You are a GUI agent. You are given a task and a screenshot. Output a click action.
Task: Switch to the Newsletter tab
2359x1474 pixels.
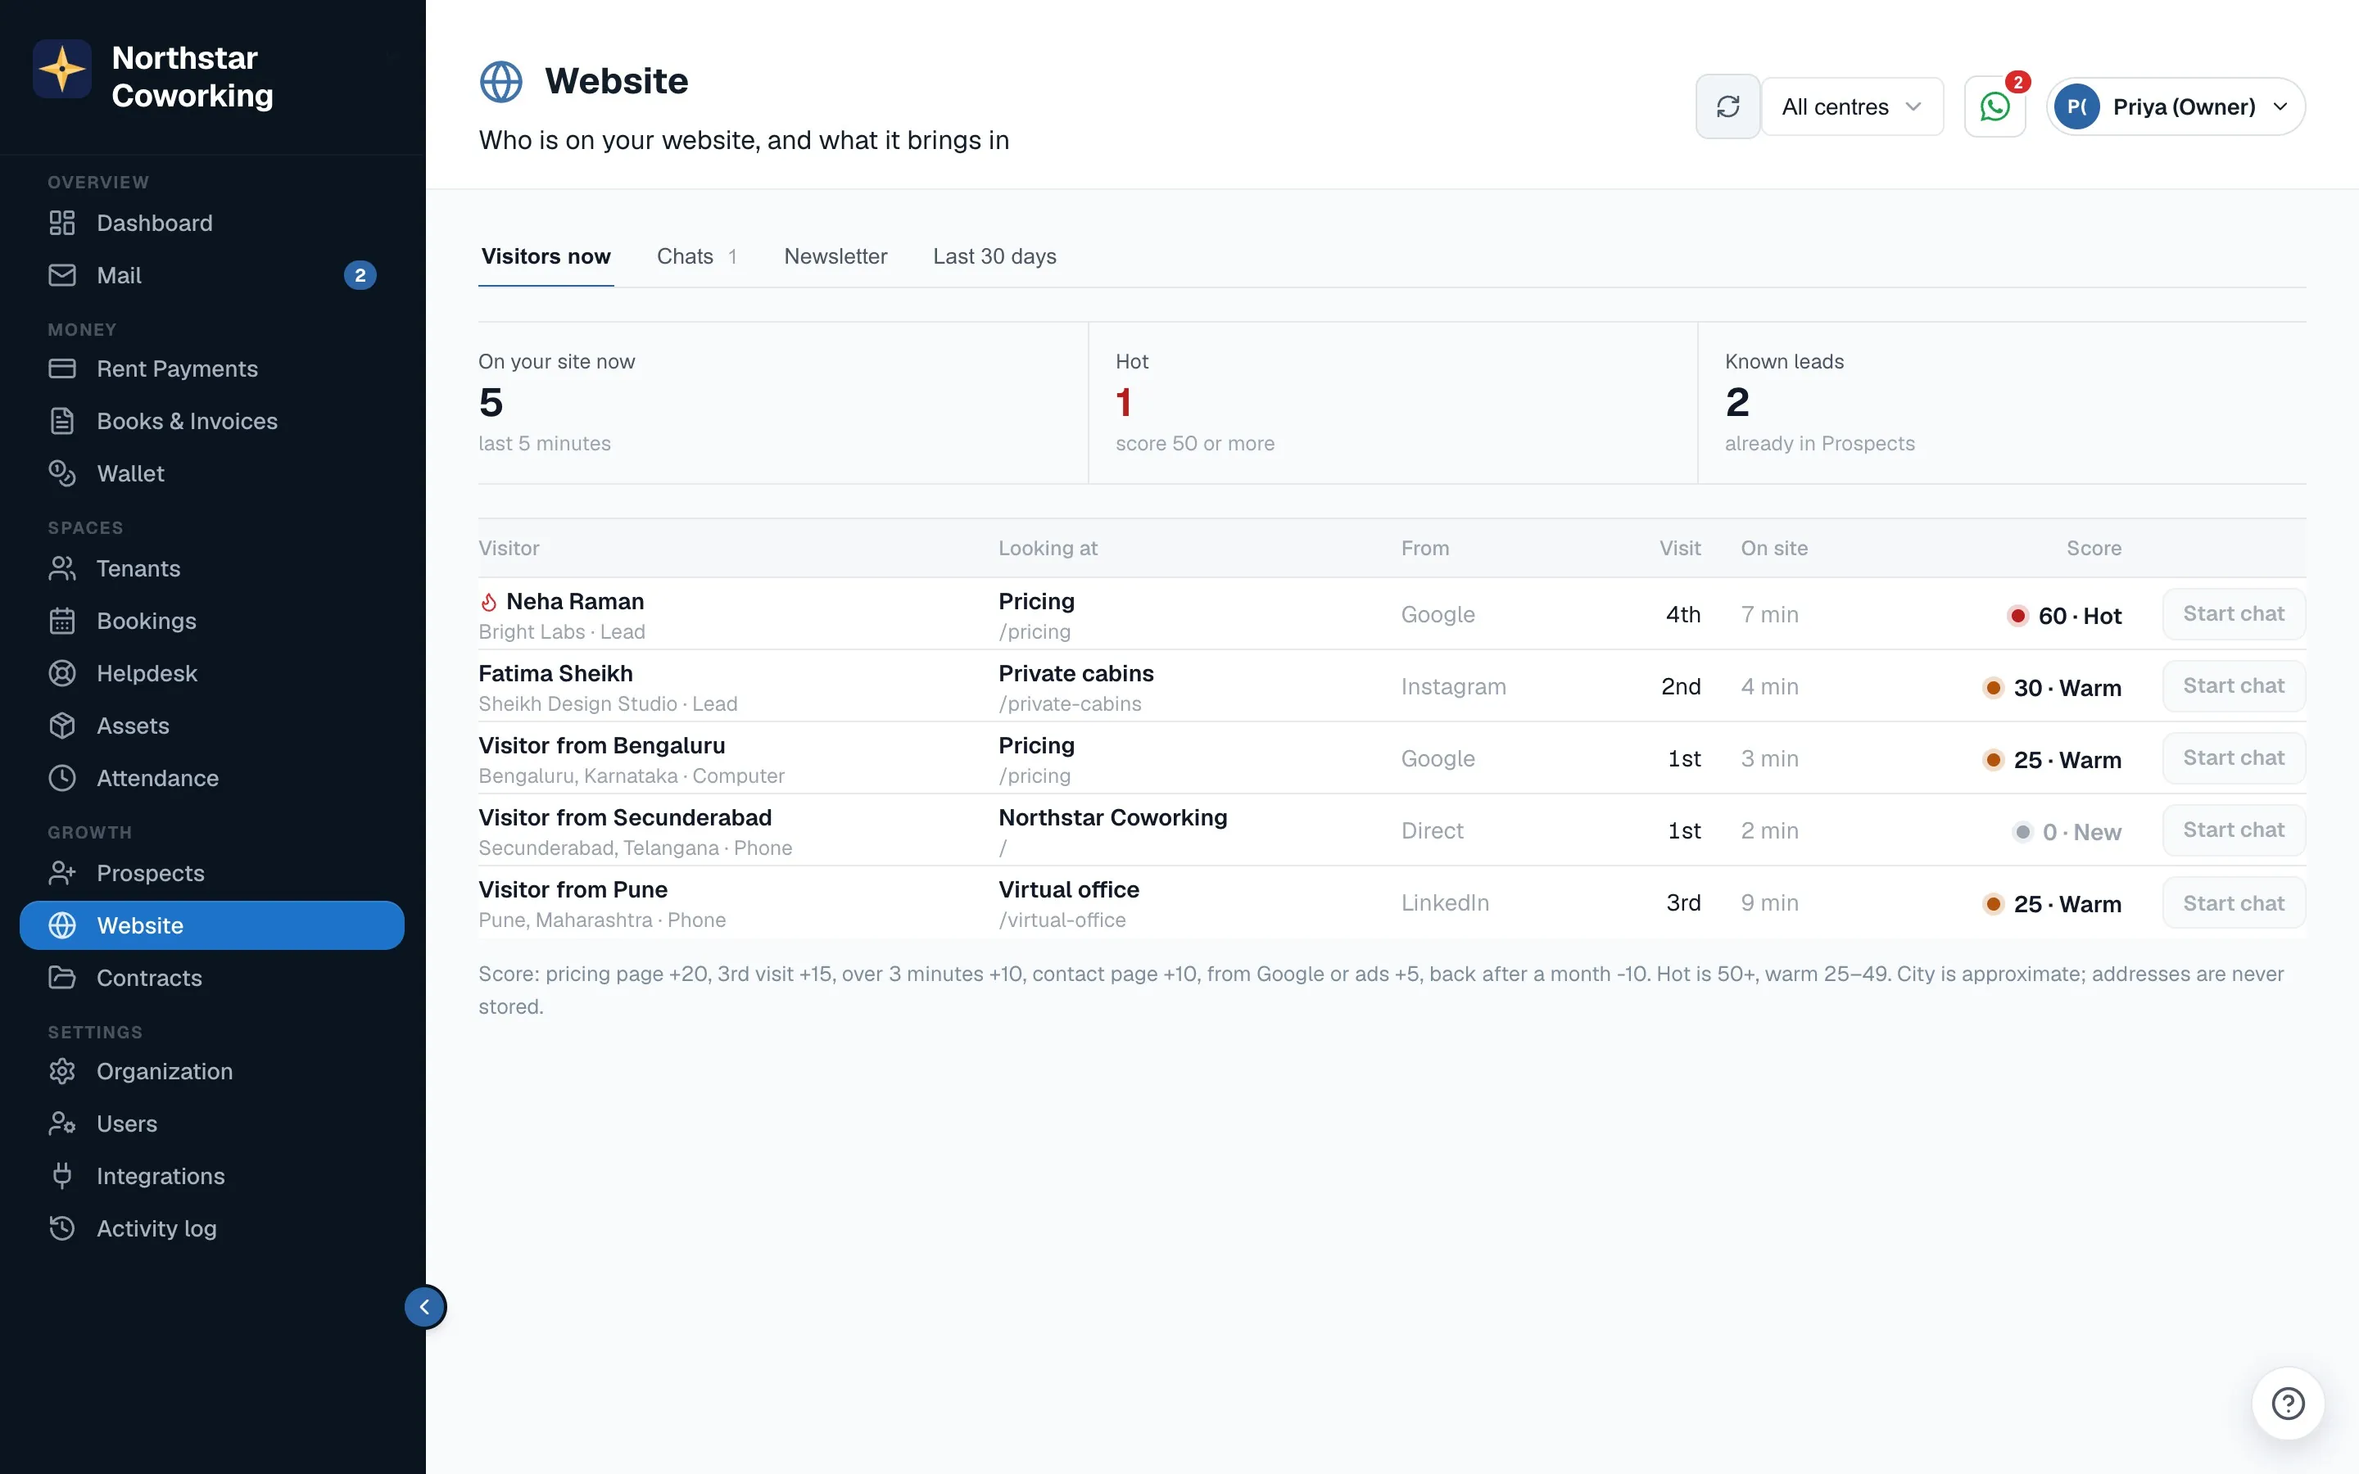click(x=835, y=256)
